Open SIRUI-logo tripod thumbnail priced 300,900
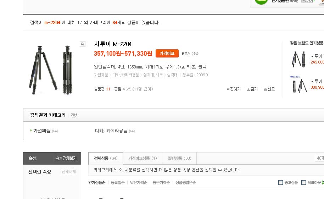Viewport: 324px width, 199px height. (x=299, y=84)
